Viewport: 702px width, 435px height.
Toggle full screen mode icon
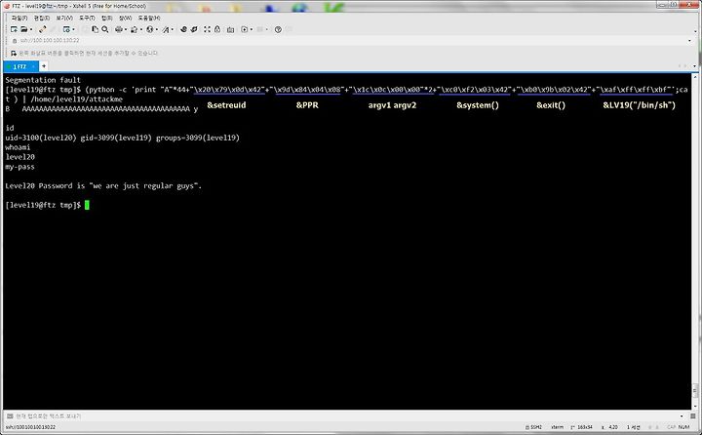[207, 29]
